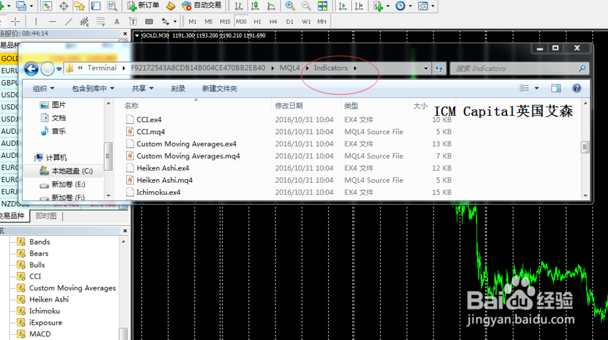This screenshot has height=340, width=608.
Task: Open the Explorer help icon
Action: point(576,88)
